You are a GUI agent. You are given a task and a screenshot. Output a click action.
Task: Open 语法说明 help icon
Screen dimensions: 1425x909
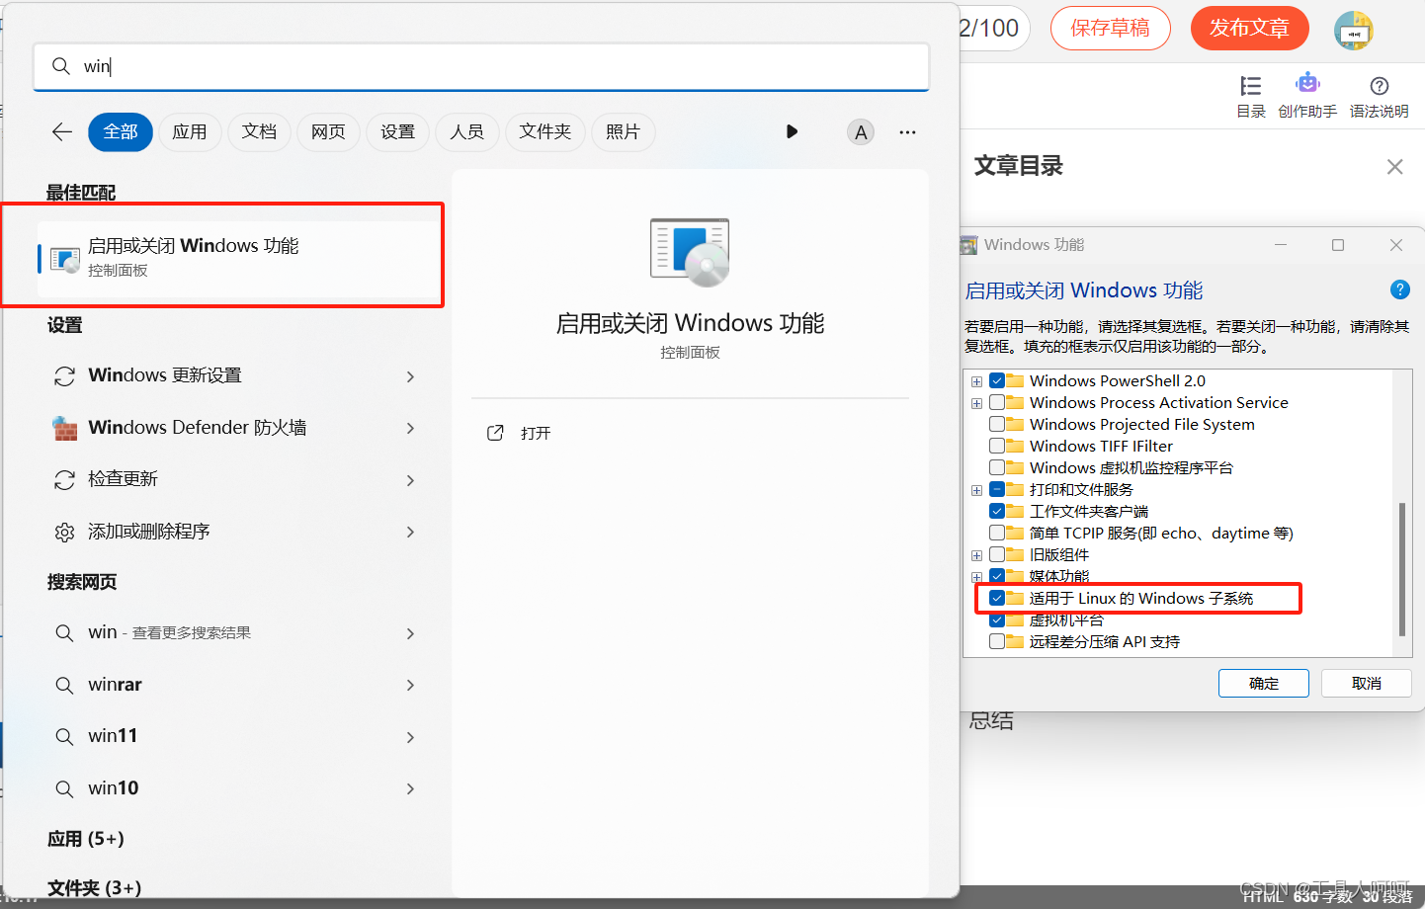(1380, 86)
